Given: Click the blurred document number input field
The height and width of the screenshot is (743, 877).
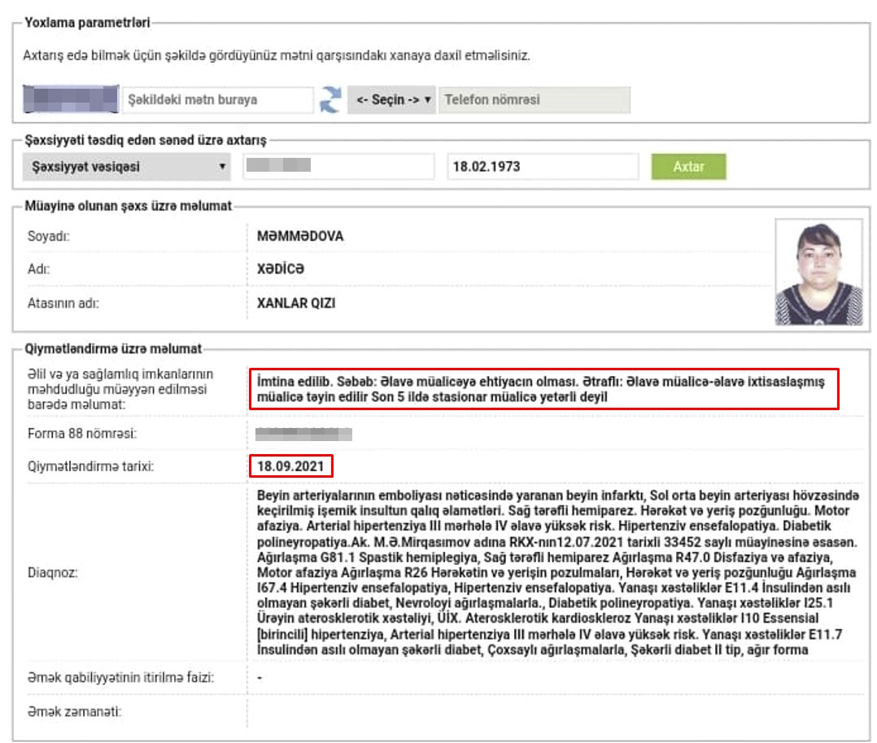Looking at the screenshot, I should (x=338, y=167).
